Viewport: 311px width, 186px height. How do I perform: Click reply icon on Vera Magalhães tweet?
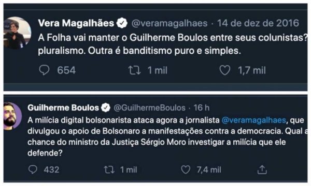click(44, 70)
